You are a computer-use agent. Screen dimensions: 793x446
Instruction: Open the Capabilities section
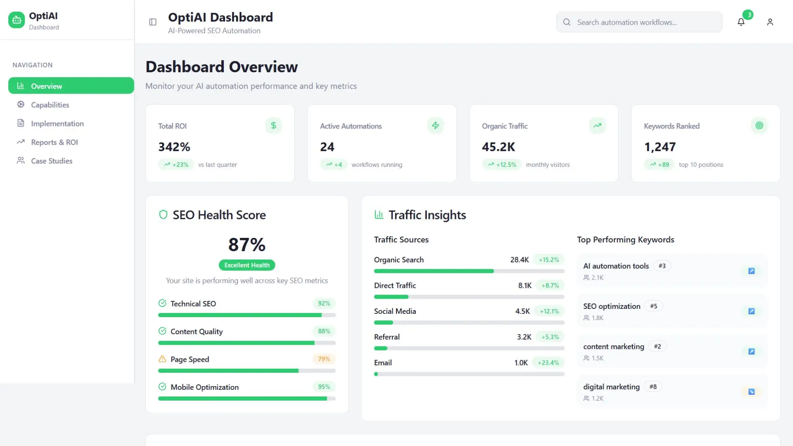71,104
